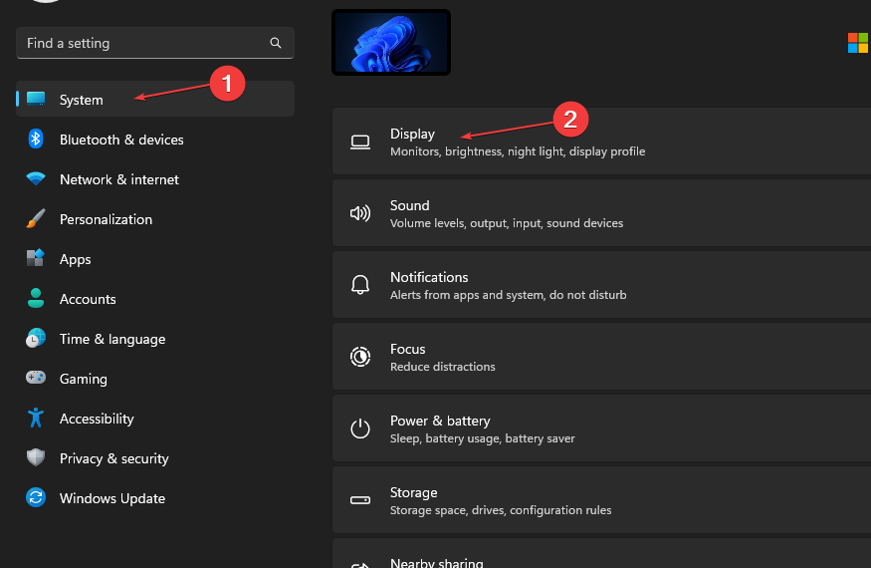The width and height of the screenshot is (871, 568).
Task: Click the Privacy & security shield icon
Action: 36,458
